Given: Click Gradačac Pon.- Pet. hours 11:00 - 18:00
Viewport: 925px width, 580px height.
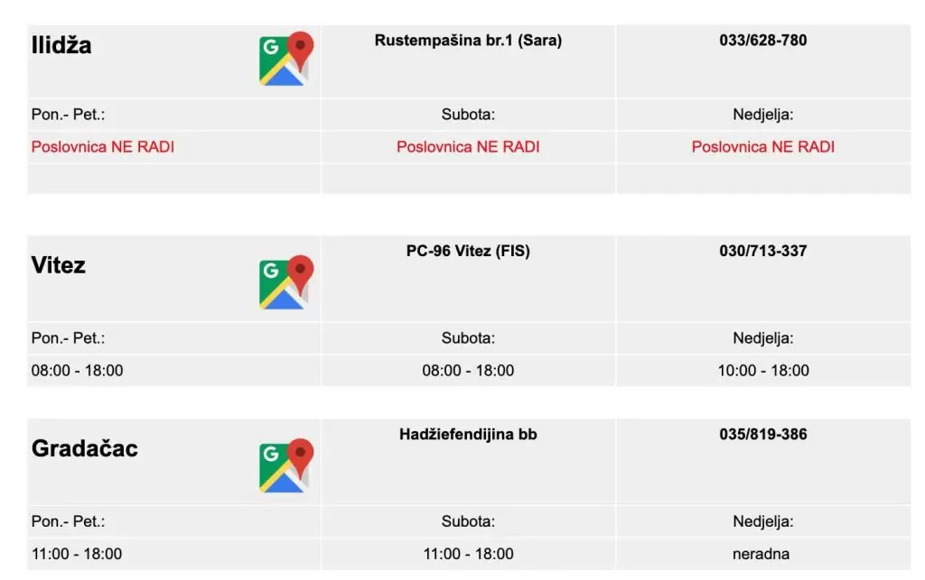Looking at the screenshot, I should 77,554.
